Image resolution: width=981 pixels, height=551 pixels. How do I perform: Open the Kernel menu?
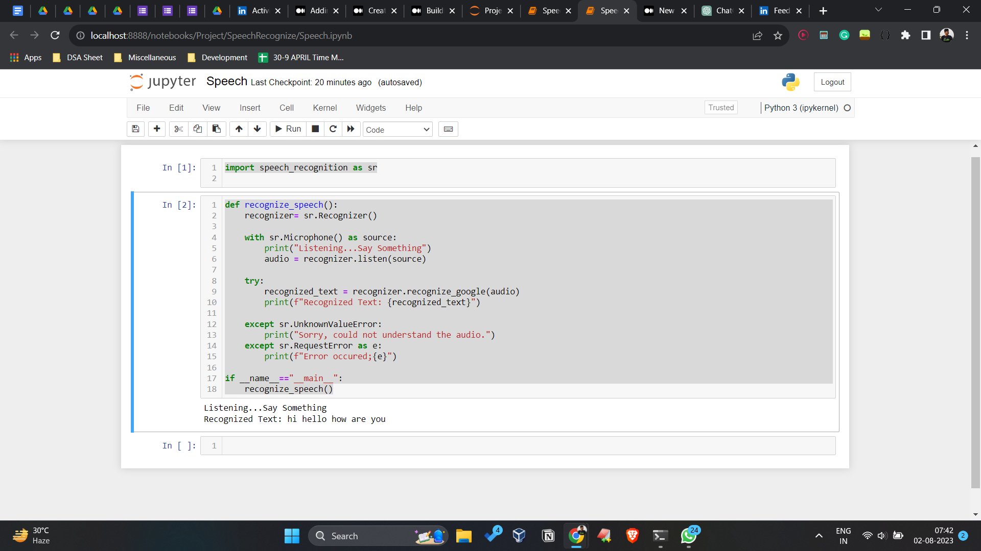click(324, 108)
